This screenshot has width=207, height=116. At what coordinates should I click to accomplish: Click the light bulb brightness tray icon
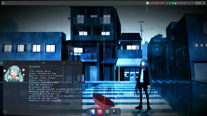[187, 3]
